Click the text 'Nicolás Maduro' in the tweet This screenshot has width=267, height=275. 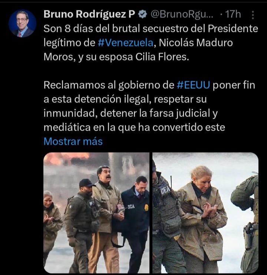[x=196, y=43]
